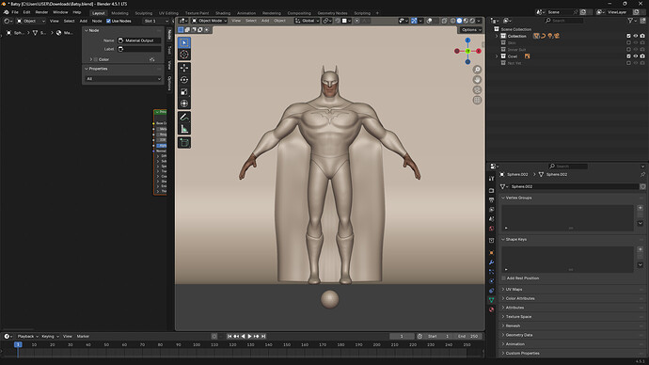Open the Tool properties tab icon
Screen dimensions: 649x365
[491, 179]
